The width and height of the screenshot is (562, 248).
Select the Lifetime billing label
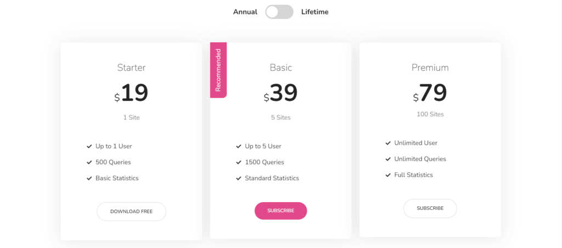[315, 12]
